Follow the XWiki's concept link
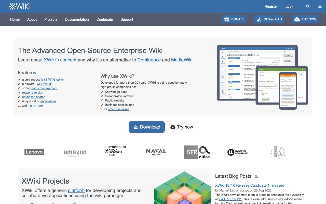The width and height of the screenshot is (326, 204). click(60, 60)
